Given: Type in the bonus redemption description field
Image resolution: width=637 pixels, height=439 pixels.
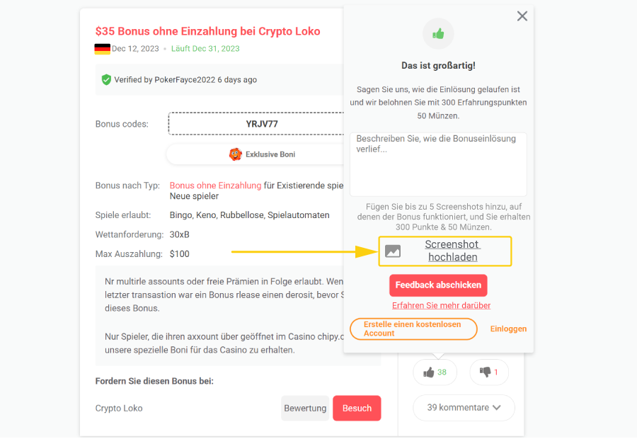Looking at the screenshot, I should [438, 164].
